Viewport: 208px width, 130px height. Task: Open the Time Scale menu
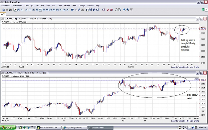point(40,6)
